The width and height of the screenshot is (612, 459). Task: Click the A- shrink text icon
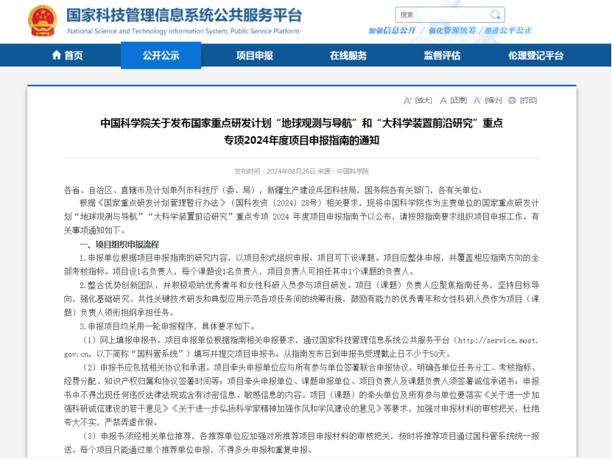click(477, 101)
